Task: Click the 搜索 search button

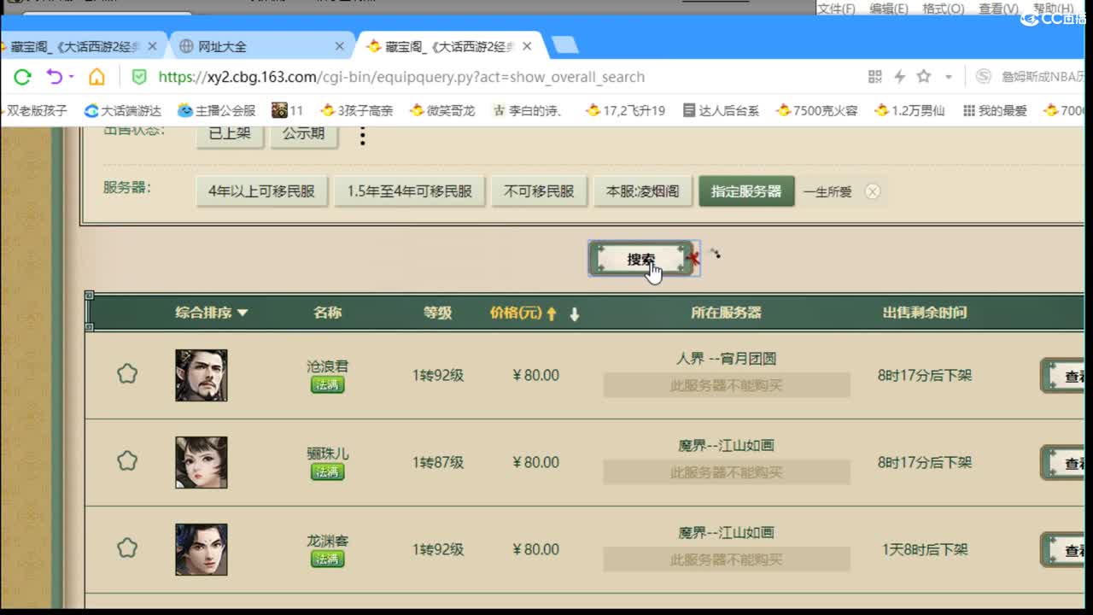Action: pyautogui.click(x=641, y=259)
